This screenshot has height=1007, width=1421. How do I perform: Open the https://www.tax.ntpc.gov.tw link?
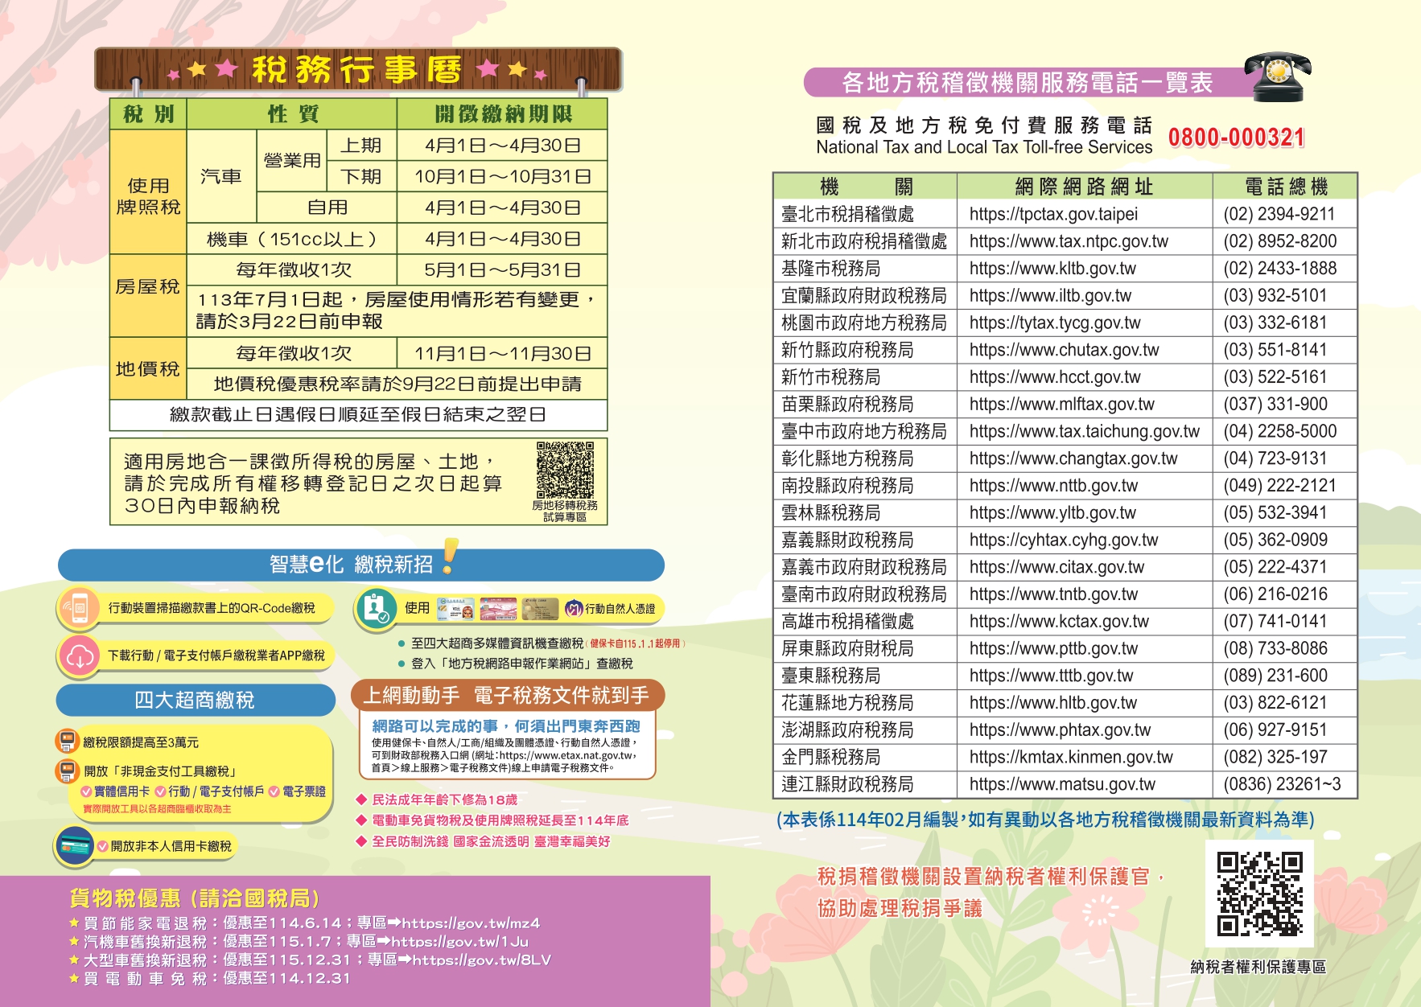tap(1069, 241)
